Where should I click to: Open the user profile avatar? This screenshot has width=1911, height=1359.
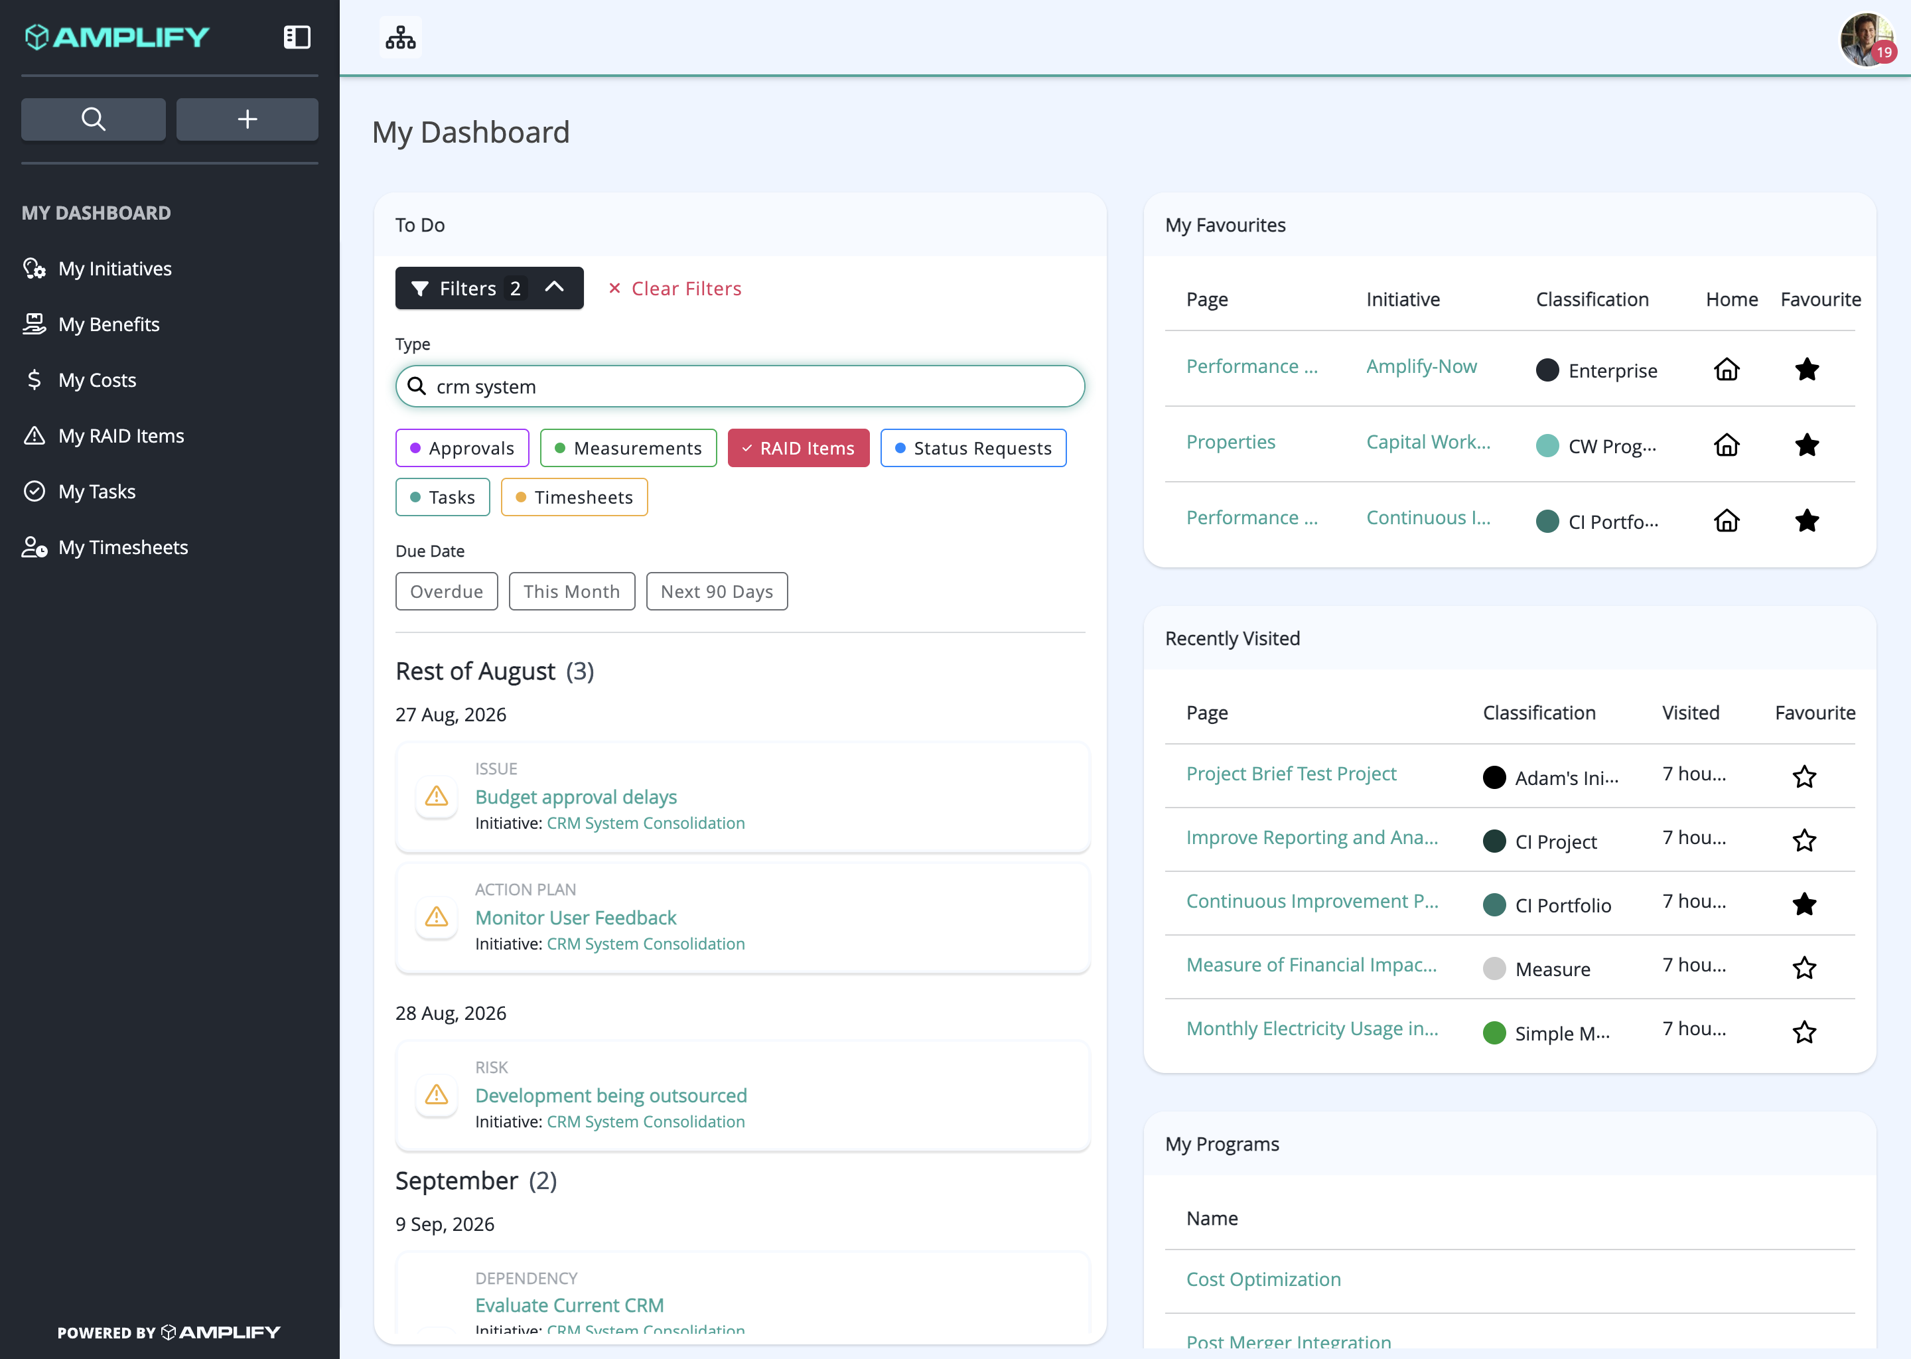pyautogui.click(x=1866, y=38)
